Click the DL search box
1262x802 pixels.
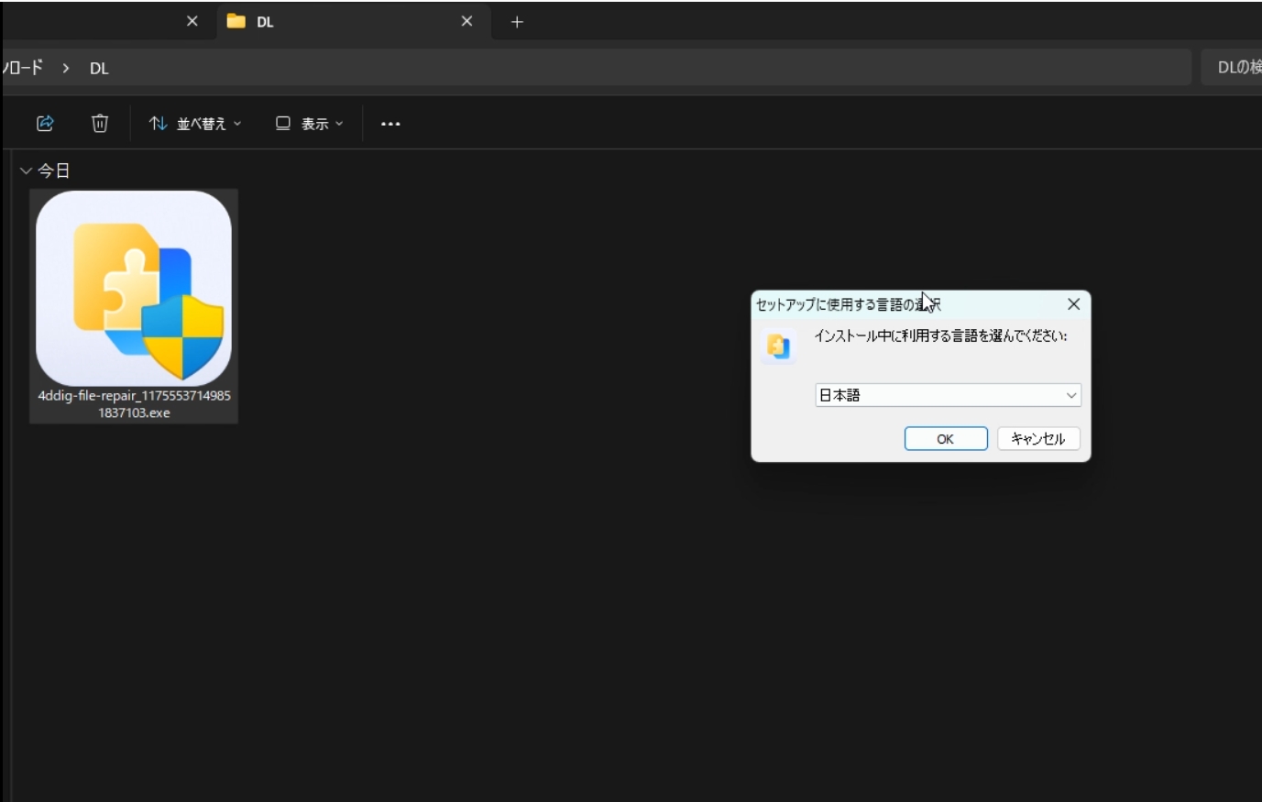click(x=1231, y=68)
